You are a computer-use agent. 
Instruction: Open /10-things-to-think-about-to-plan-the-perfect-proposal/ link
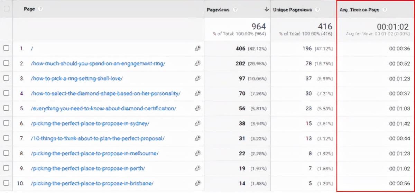98,138
